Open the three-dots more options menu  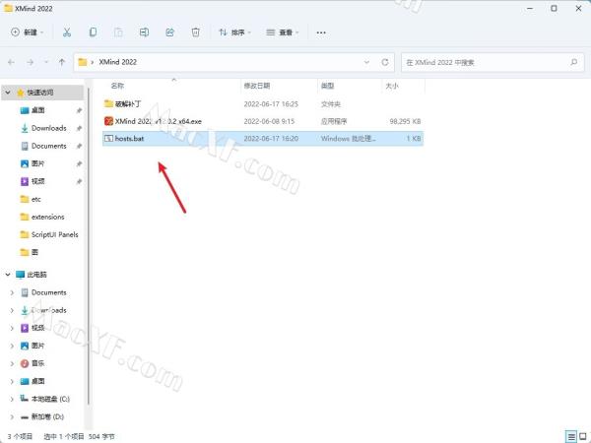[x=320, y=32]
